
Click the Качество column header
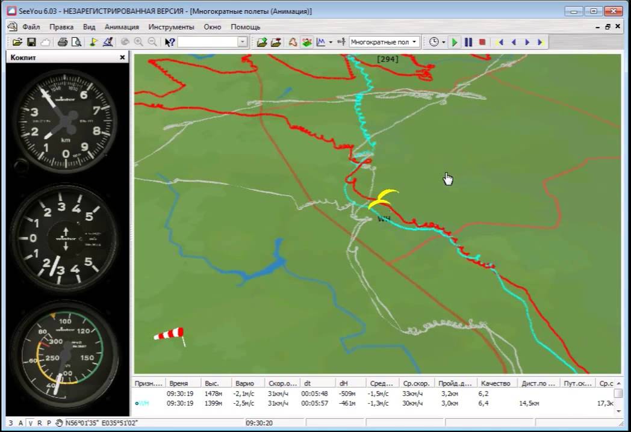(x=497, y=383)
